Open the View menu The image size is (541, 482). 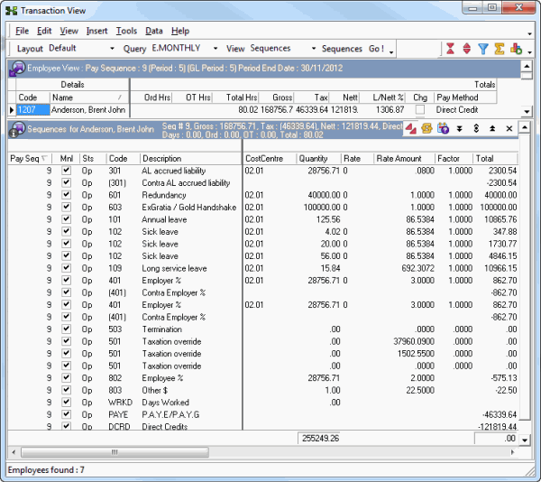[69, 31]
